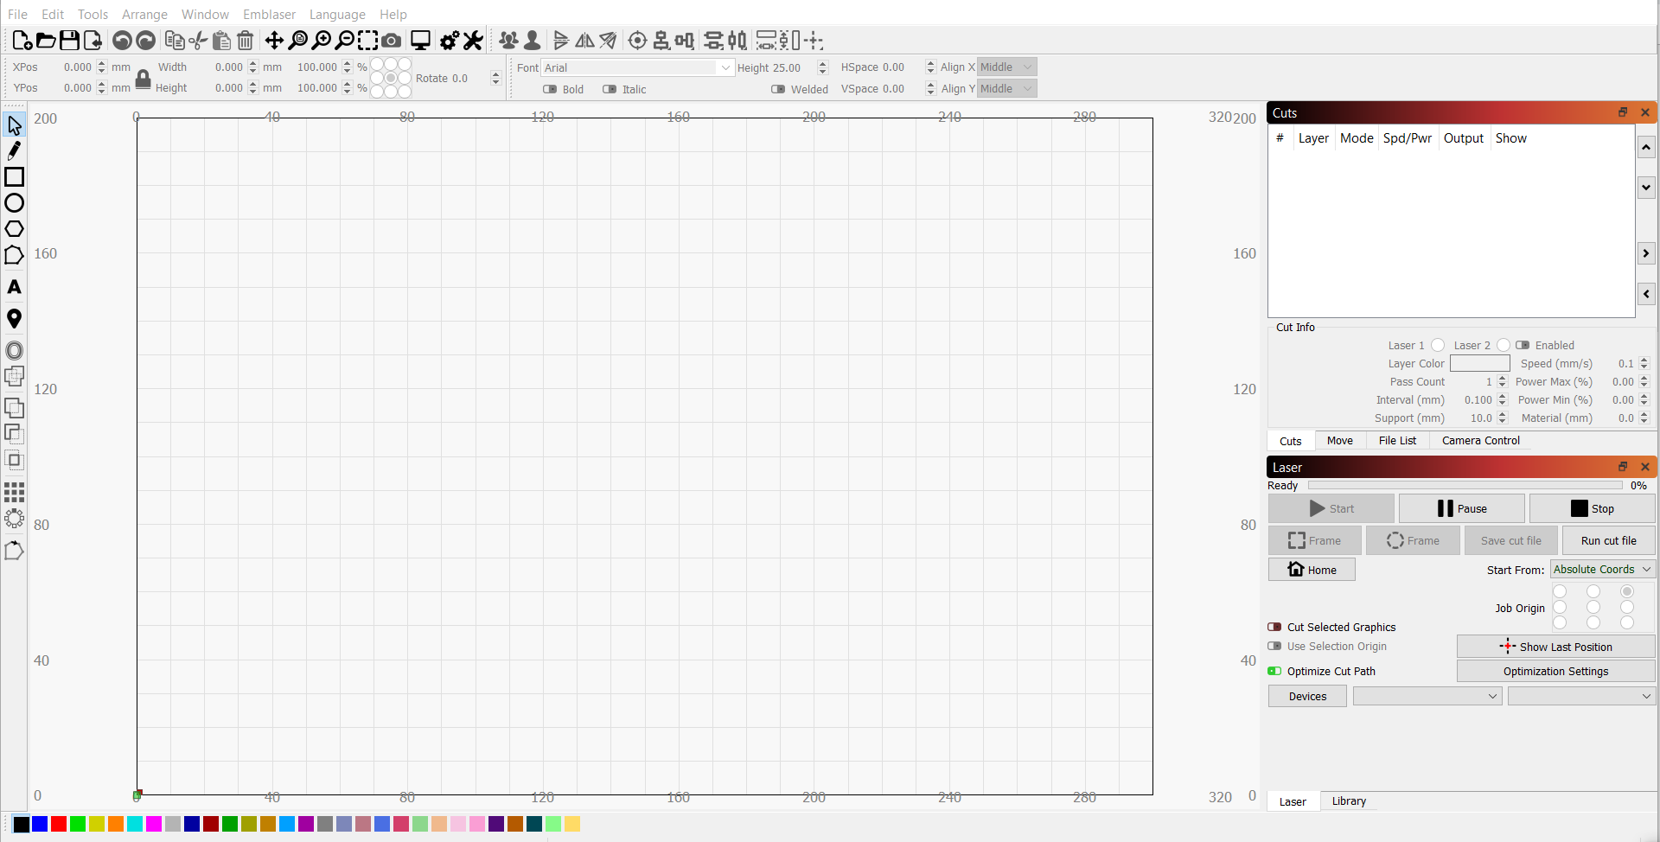Select the Laser 1 radio button

[1438, 345]
